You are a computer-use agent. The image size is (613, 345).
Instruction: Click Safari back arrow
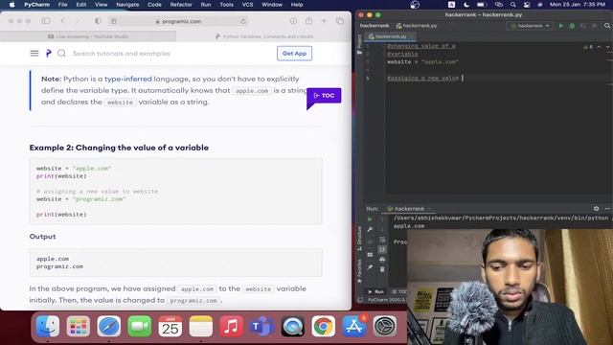pyautogui.click(x=63, y=21)
